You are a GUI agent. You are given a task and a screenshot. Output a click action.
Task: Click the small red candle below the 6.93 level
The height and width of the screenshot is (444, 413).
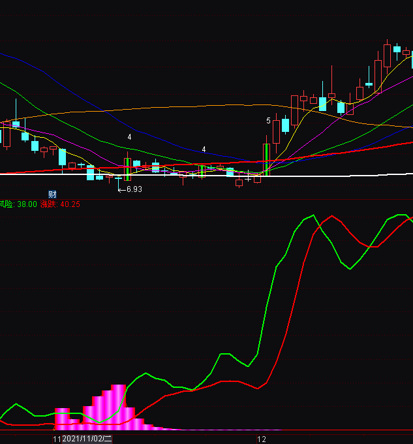coord(239,183)
